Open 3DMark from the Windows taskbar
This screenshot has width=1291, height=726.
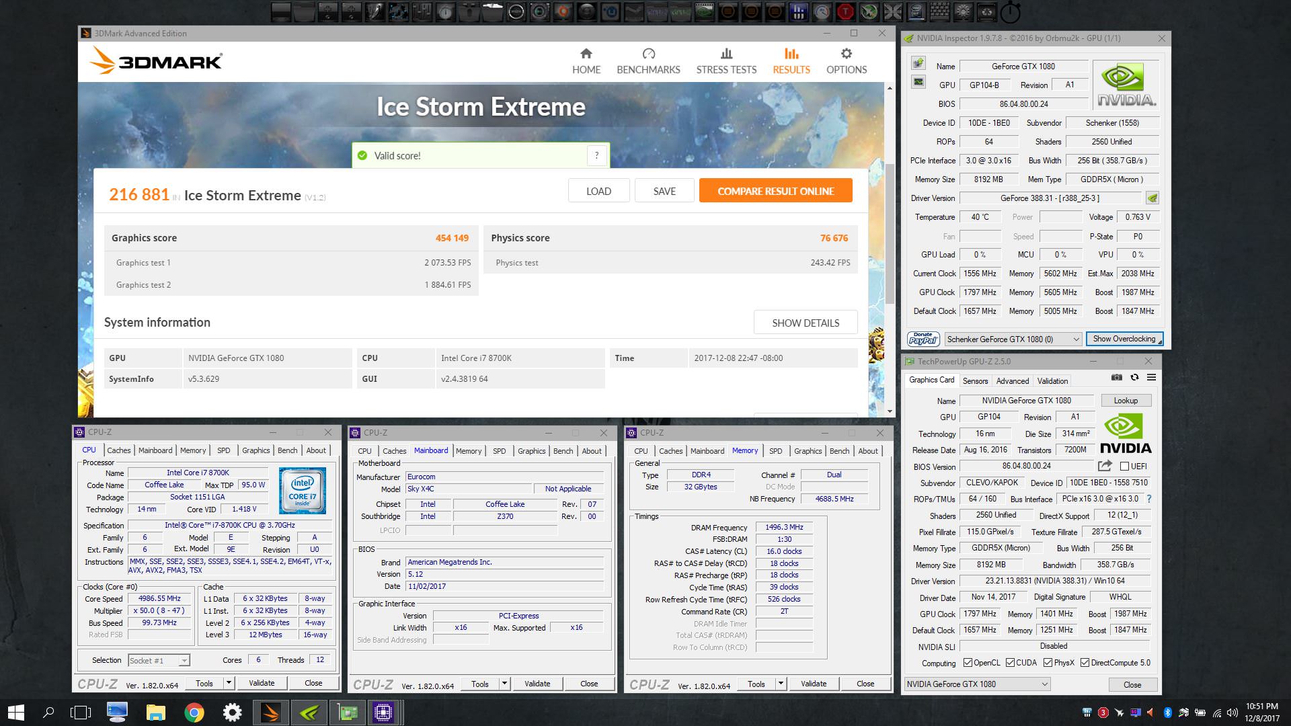pyautogui.click(x=271, y=712)
